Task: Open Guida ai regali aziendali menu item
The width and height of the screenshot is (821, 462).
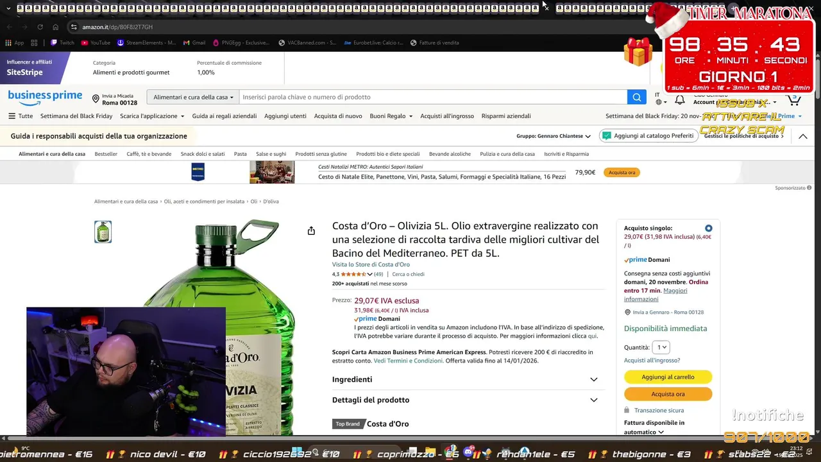Action: tap(224, 116)
